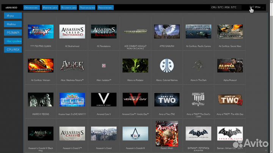Select Assassin's Creed Revelations cover icon
273x153 pixels.
pos(104,32)
